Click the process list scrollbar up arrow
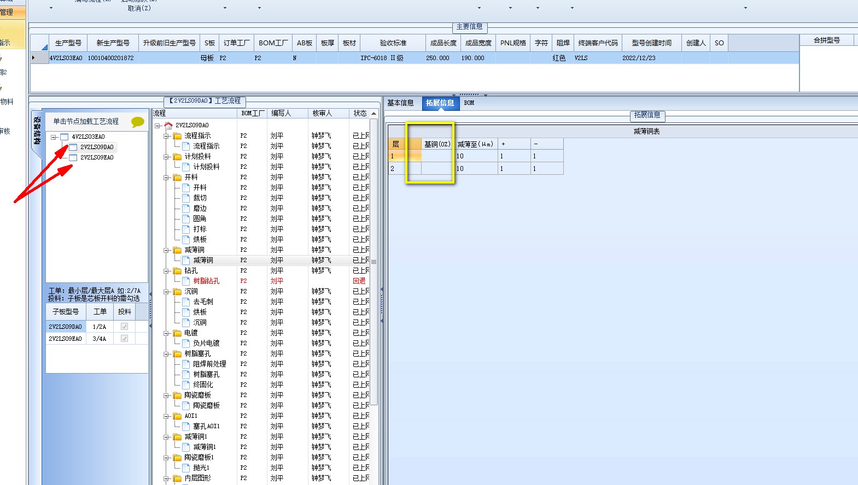This screenshot has width=858, height=485. coord(374,114)
